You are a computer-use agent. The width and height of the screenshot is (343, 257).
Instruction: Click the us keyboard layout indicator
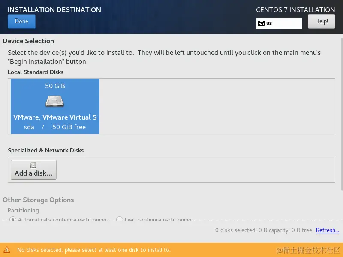pos(279,23)
